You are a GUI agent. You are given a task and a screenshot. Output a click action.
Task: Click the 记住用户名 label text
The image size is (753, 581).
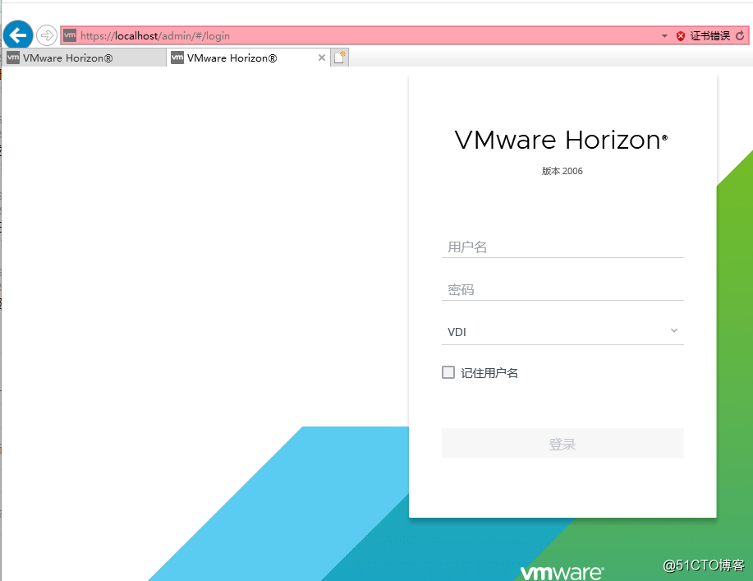(489, 373)
